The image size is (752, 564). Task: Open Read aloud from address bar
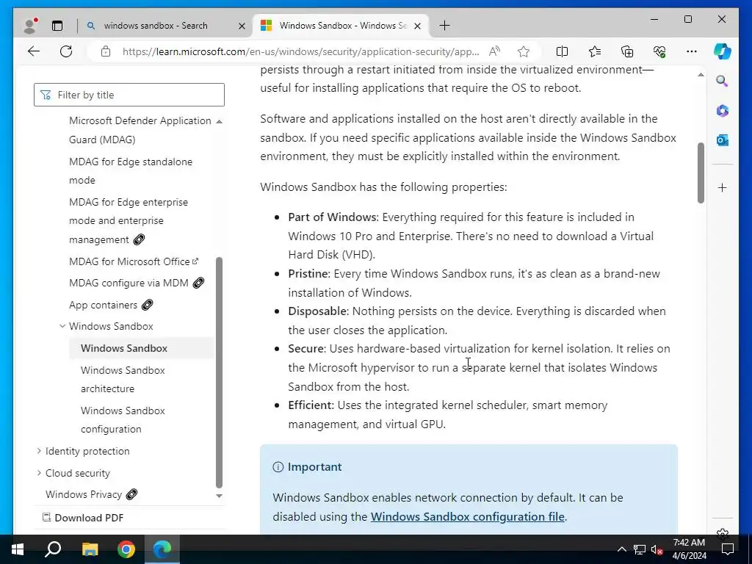tap(494, 51)
